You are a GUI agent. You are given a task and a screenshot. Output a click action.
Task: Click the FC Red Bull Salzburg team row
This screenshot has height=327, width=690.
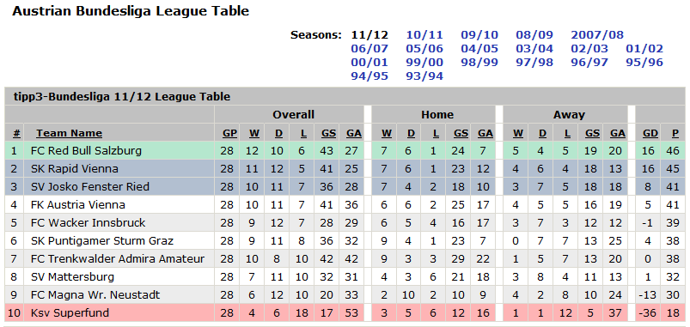345,151
